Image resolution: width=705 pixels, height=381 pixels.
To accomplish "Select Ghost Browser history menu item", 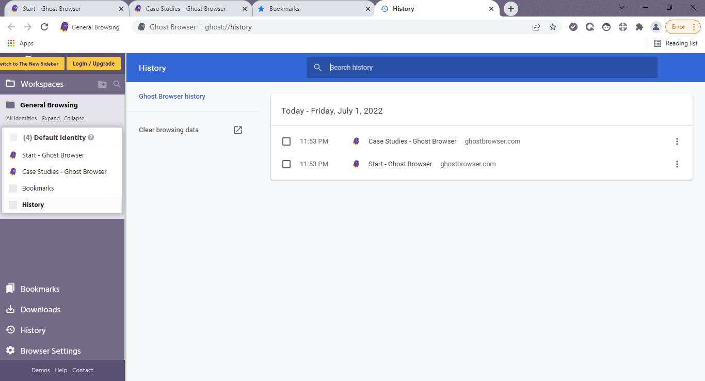I will point(172,97).
